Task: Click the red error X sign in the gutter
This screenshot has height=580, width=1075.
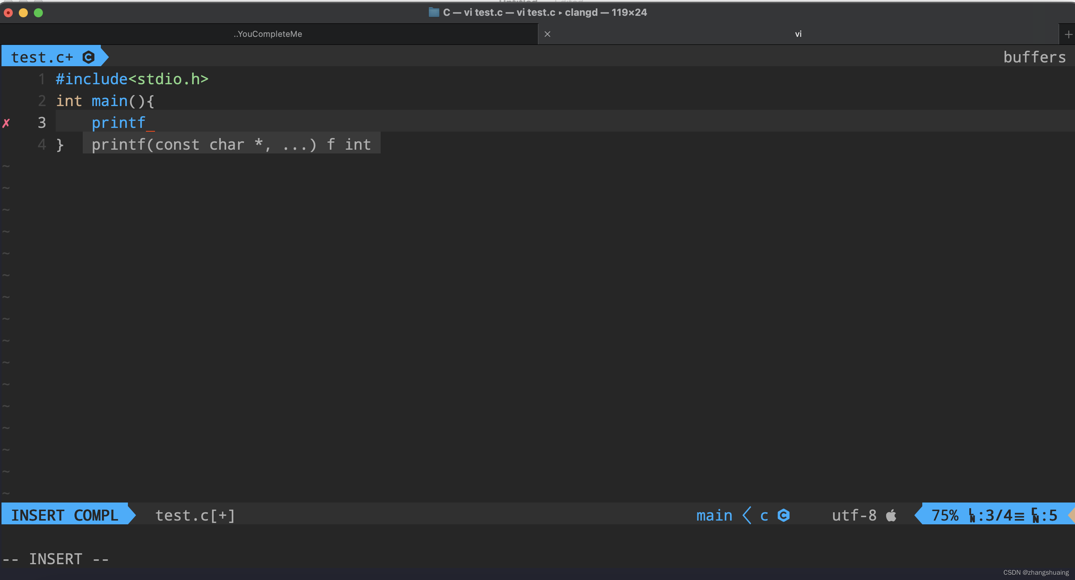Action: point(6,123)
